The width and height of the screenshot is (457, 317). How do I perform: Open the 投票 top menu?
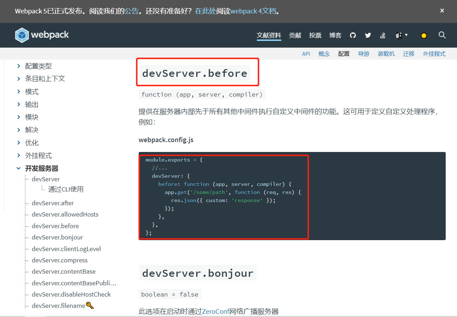tap(315, 35)
